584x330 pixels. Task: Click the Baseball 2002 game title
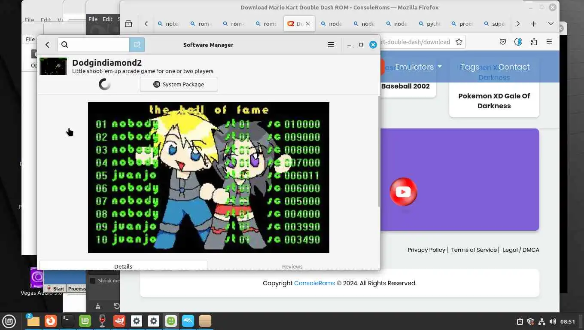tap(405, 86)
